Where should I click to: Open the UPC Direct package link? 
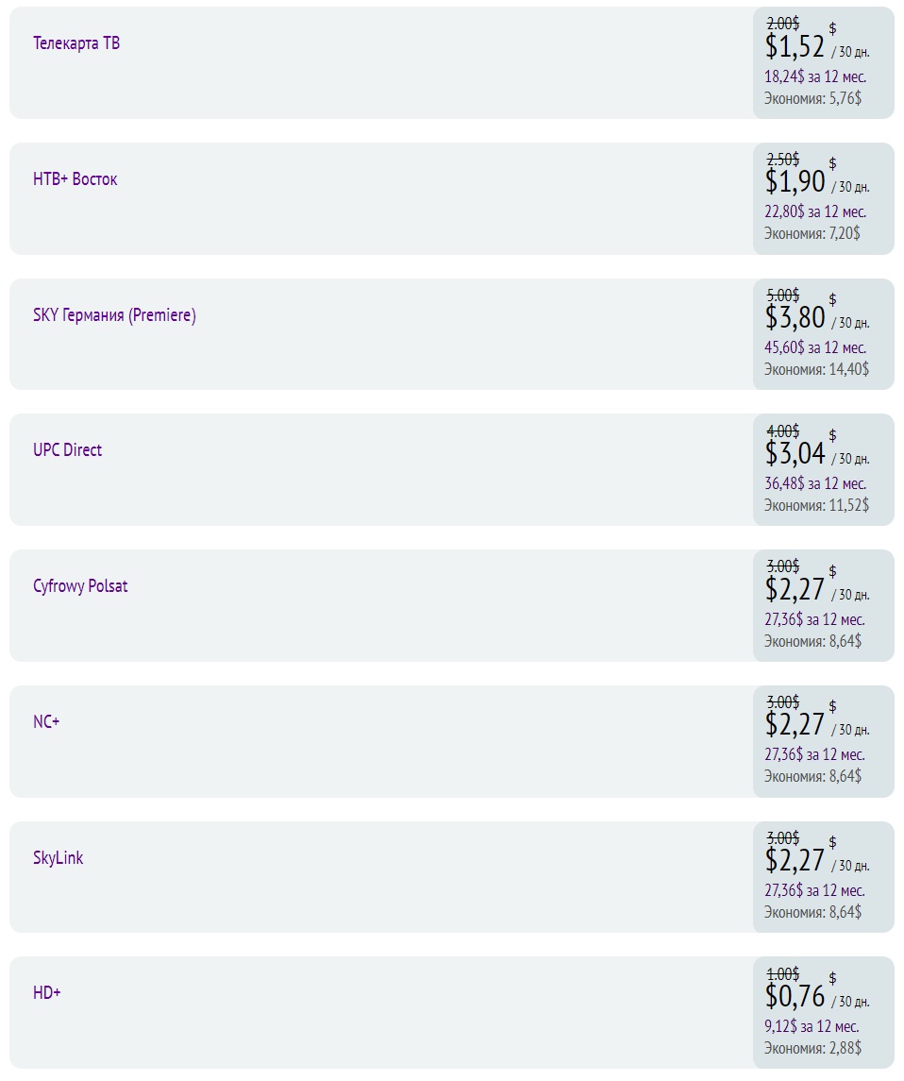point(68,450)
